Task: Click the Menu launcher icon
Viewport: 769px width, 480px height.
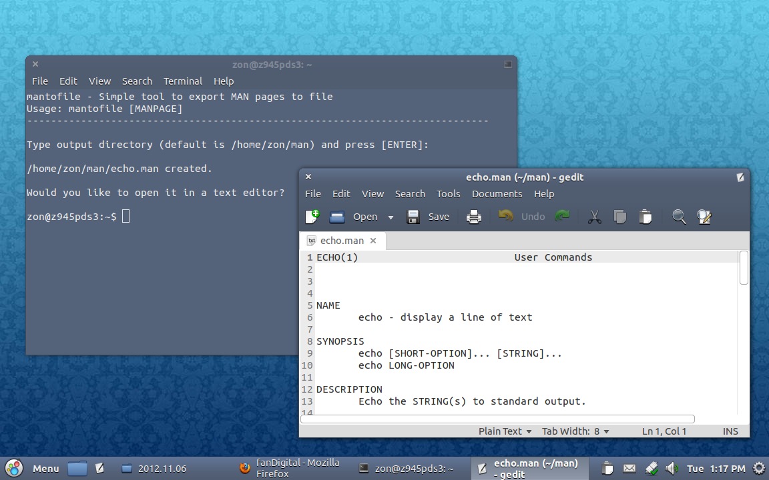Action: click(14, 468)
